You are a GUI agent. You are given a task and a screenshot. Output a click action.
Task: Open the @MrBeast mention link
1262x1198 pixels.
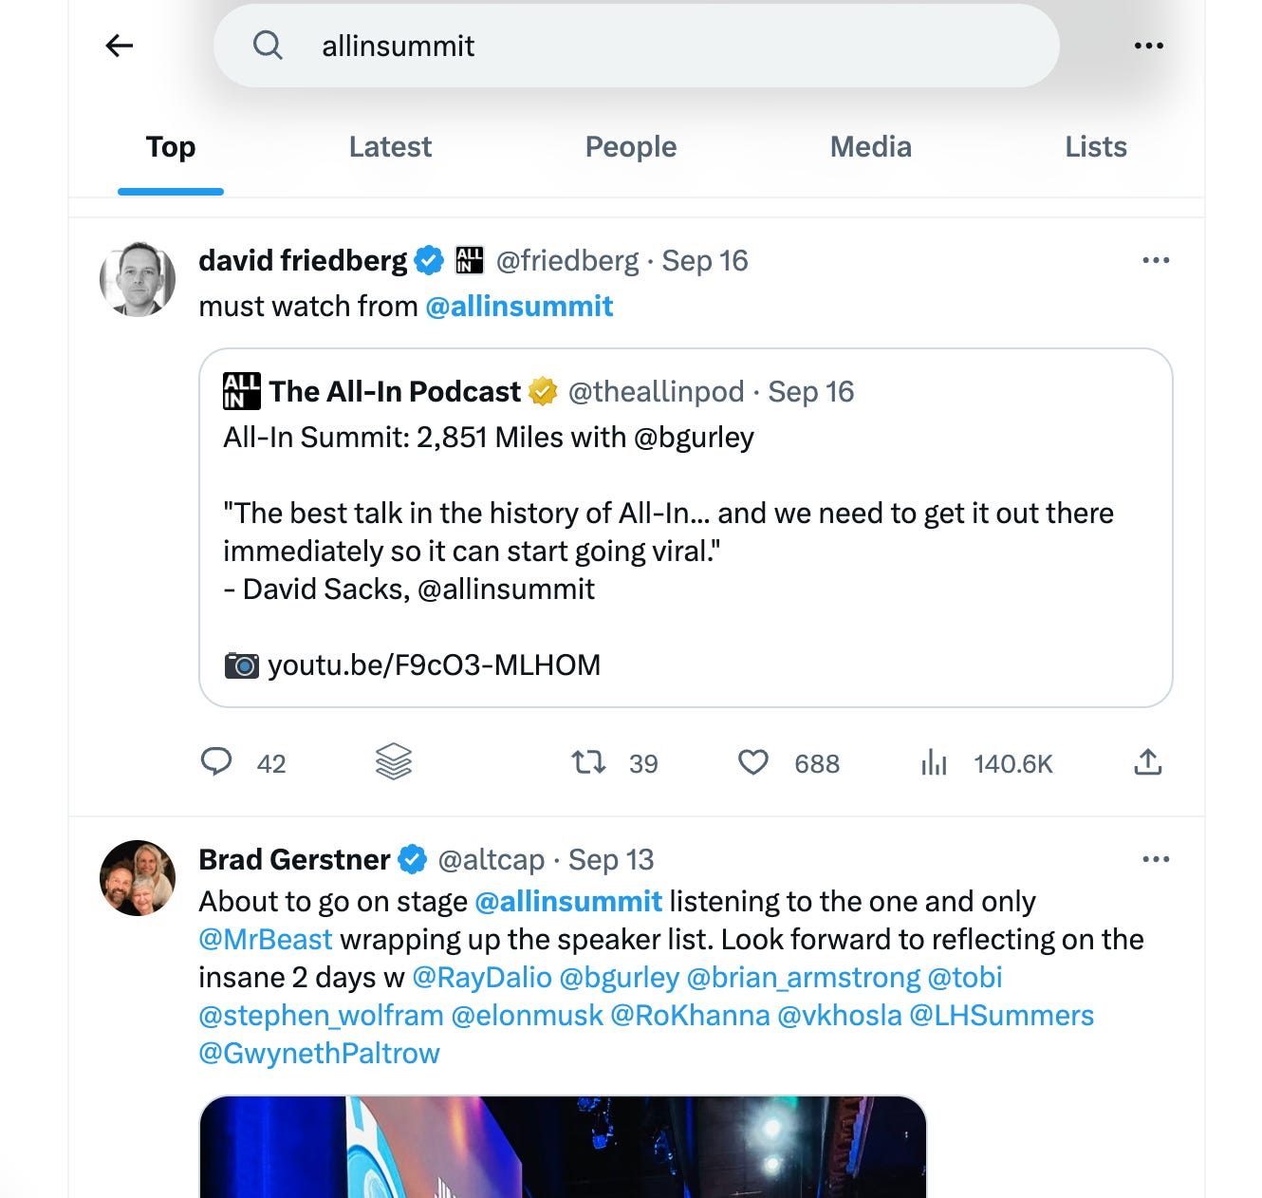pyautogui.click(x=266, y=940)
